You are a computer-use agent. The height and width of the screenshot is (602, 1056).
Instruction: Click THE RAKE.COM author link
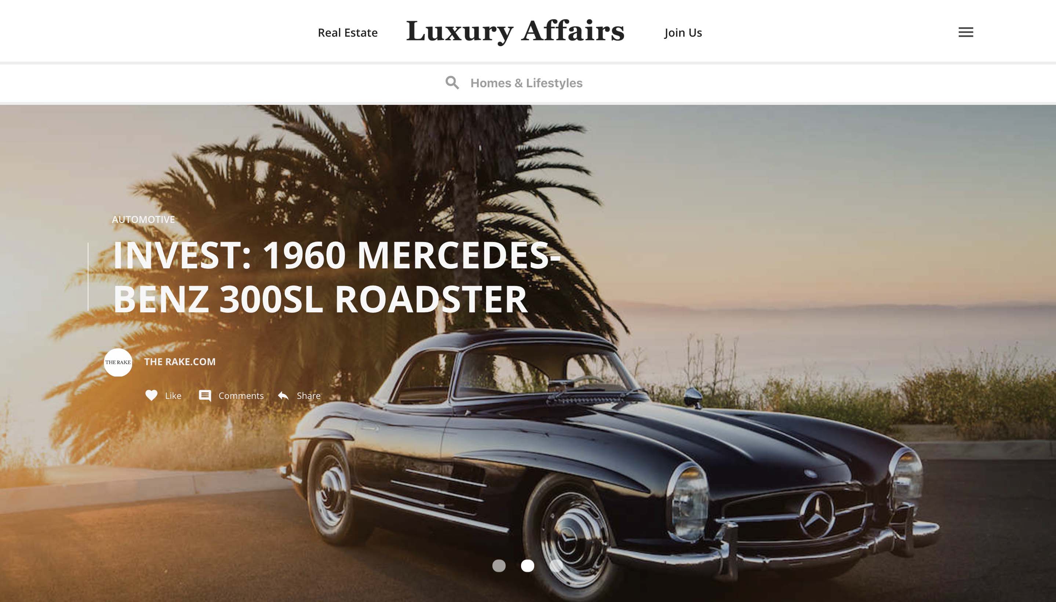(179, 362)
